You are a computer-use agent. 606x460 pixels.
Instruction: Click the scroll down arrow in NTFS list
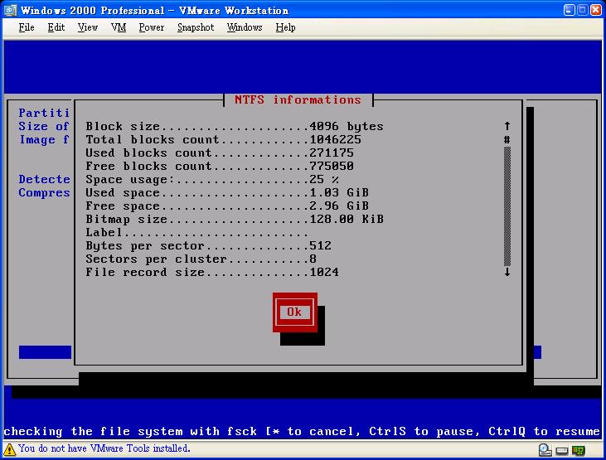[507, 272]
